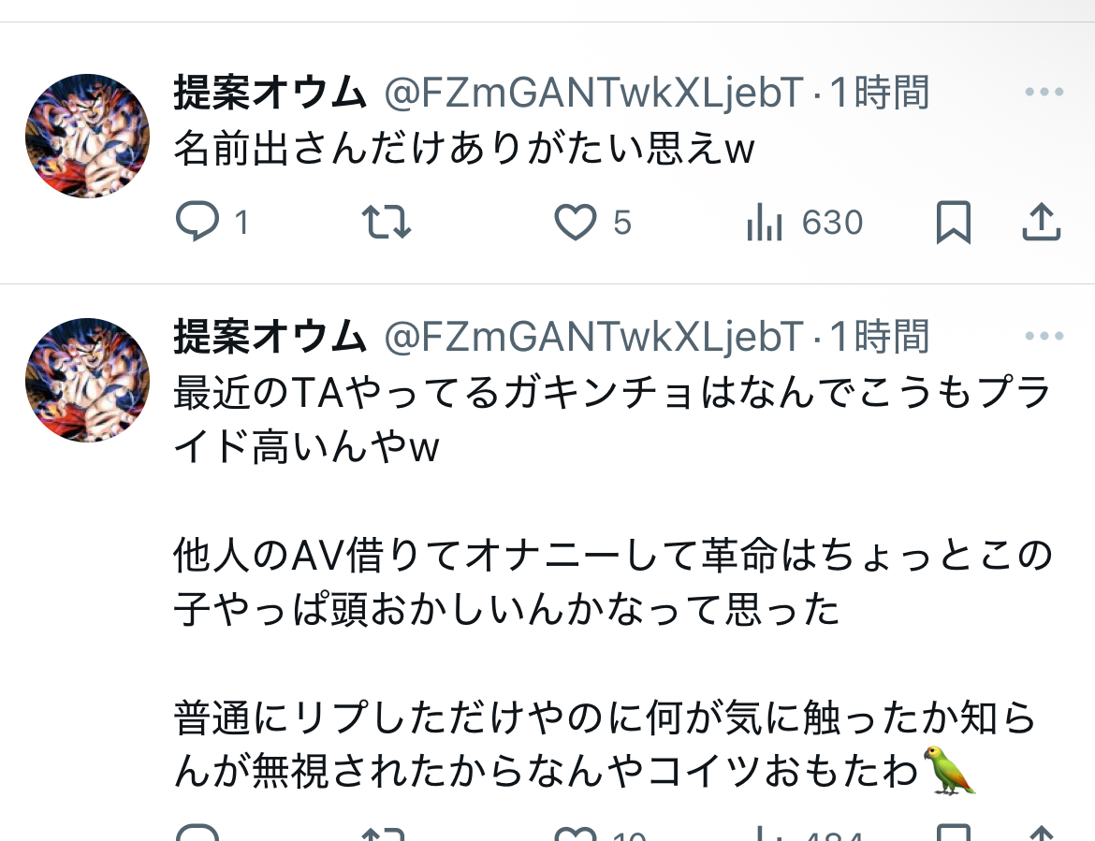Open replies on the first tweet

pos(212,222)
